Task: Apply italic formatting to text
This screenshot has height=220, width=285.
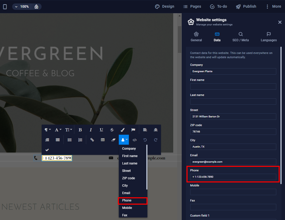Action: [91, 130]
